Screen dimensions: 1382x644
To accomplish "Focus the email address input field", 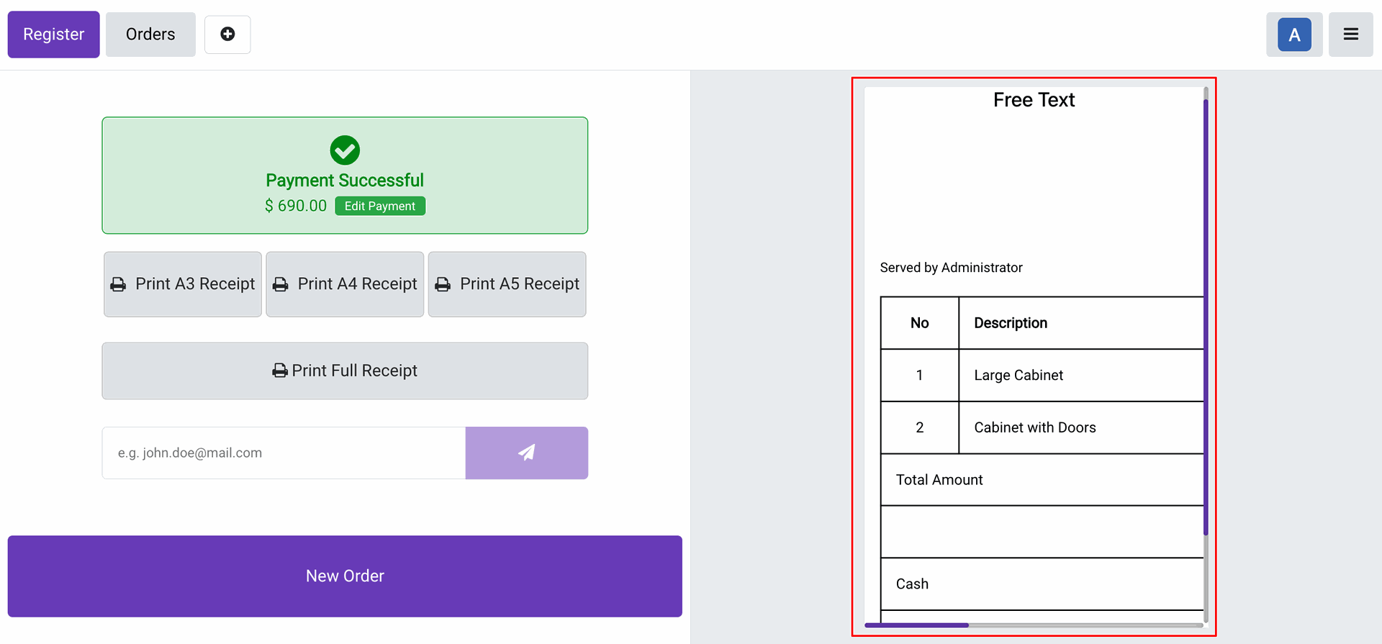I will [x=284, y=453].
